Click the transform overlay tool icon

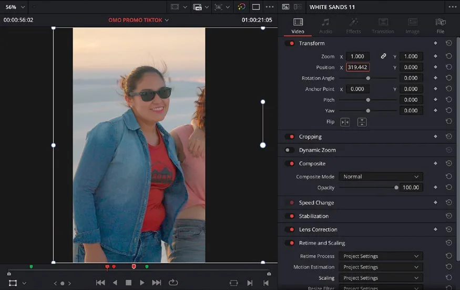pos(13,283)
